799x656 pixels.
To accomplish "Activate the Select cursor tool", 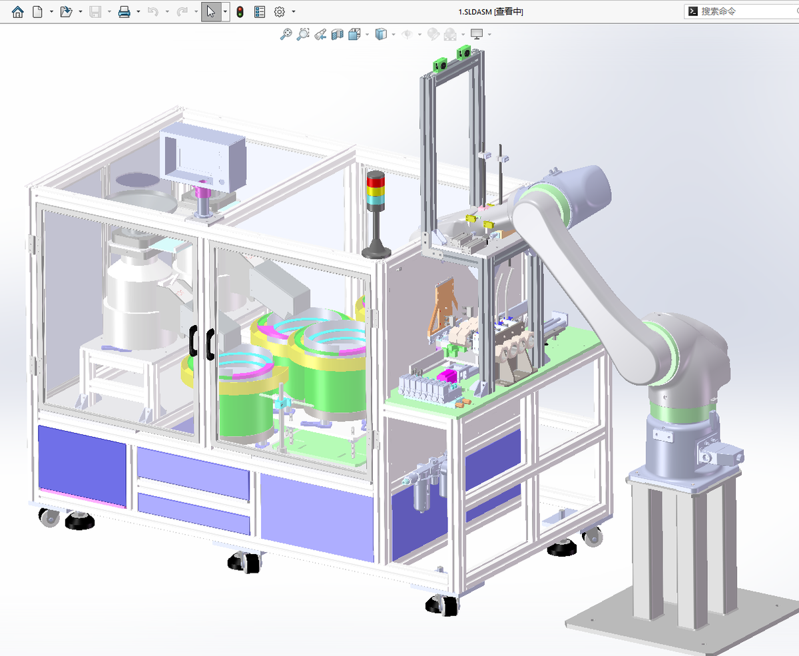I will pyautogui.click(x=211, y=11).
